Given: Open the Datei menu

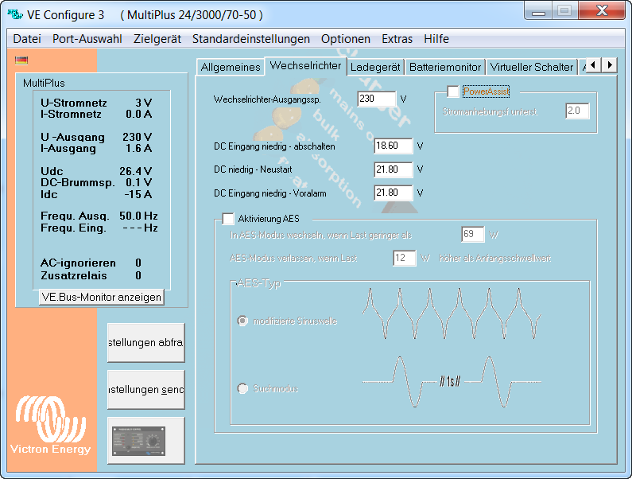Looking at the screenshot, I should click(x=27, y=39).
